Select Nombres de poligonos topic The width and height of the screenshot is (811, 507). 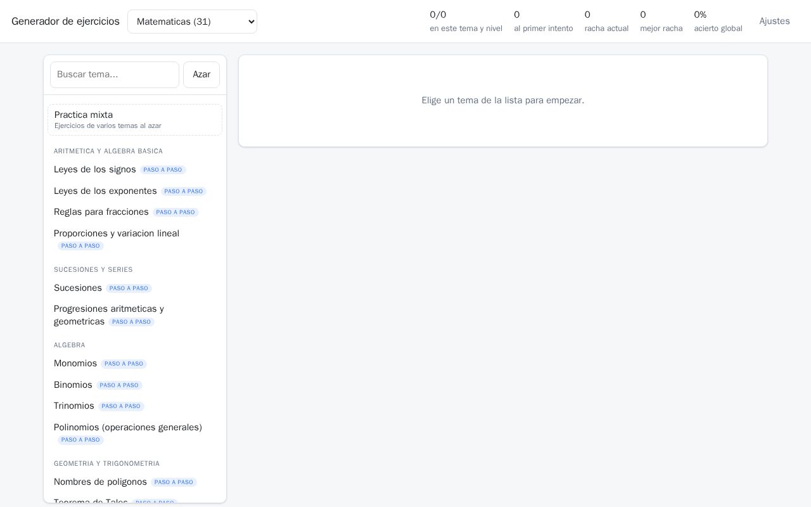click(135, 482)
